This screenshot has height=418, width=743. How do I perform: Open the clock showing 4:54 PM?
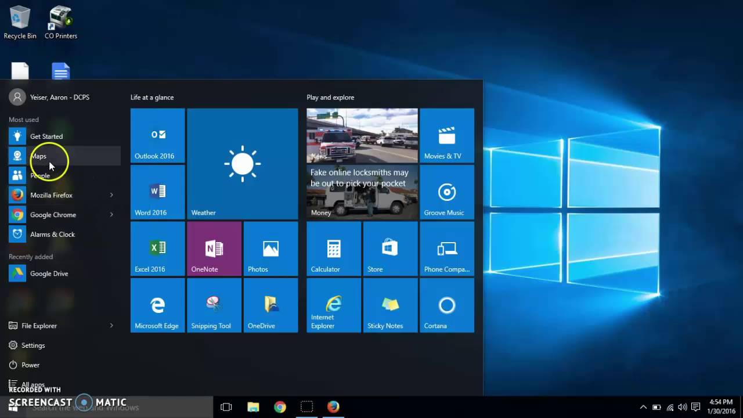[722, 406]
